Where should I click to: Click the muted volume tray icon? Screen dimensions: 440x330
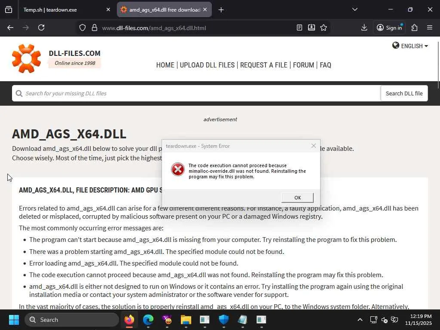[x=385, y=320]
